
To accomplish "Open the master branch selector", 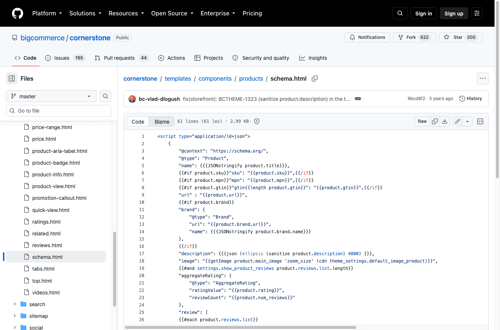I will [51, 96].
